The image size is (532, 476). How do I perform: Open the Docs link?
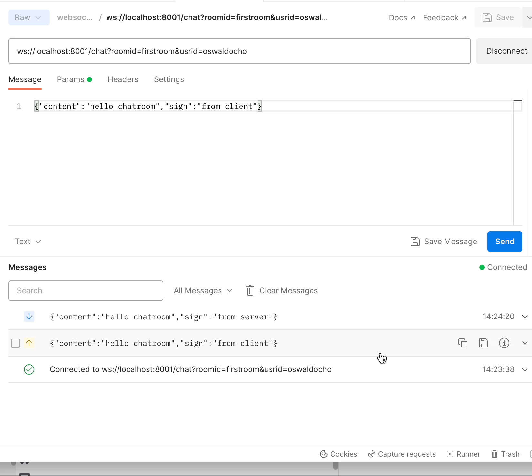(402, 17)
